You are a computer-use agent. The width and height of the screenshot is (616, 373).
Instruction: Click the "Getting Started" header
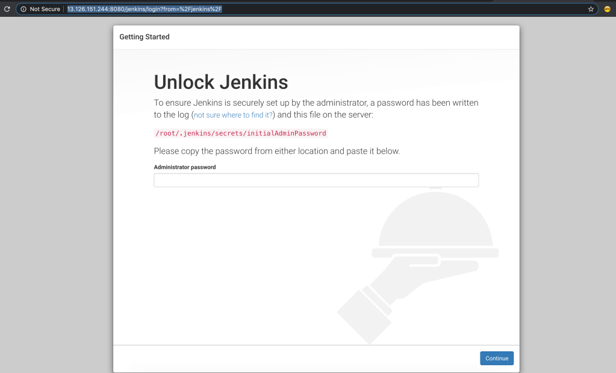click(x=144, y=37)
